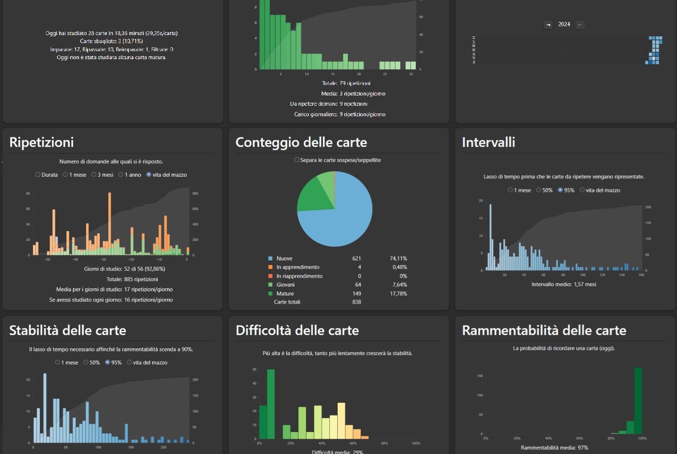Click the Nuove percentage 74,11%
The height and width of the screenshot is (454, 677).
[x=399, y=258]
